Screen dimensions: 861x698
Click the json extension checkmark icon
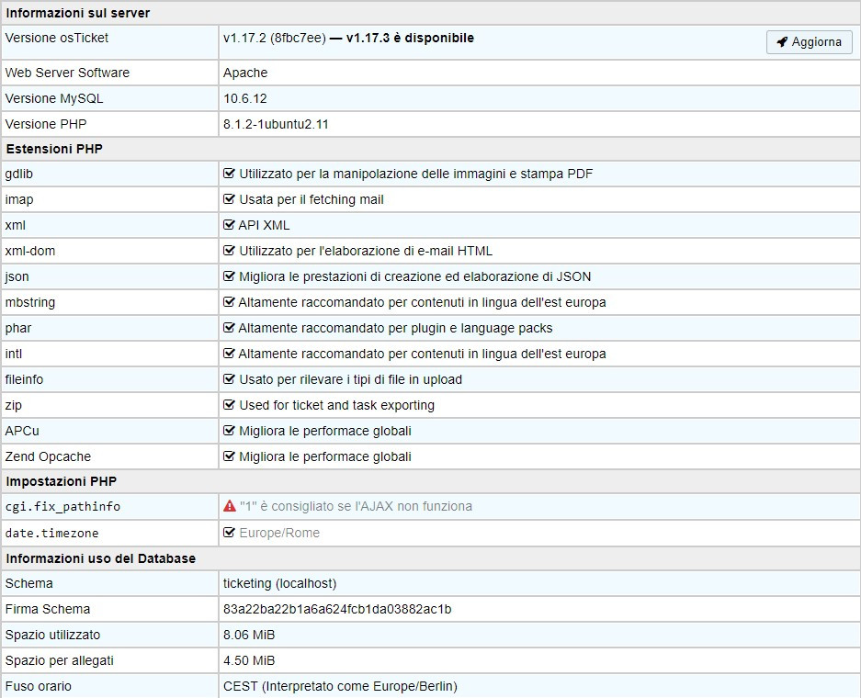tap(230, 276)
